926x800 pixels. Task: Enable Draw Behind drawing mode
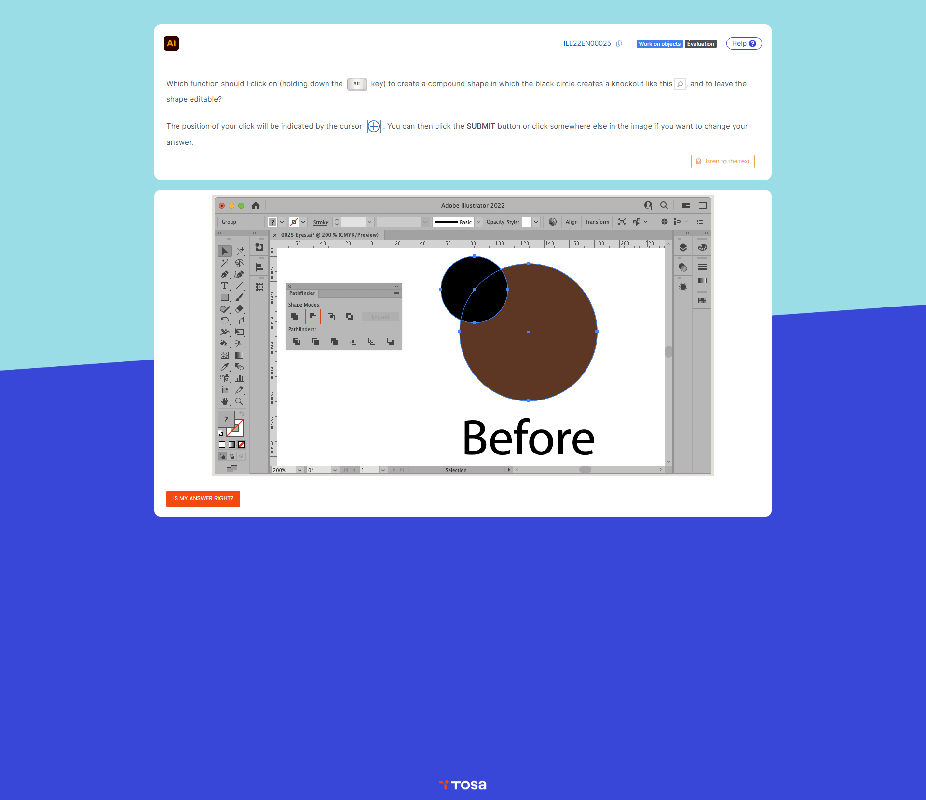(x=232, y=456)
